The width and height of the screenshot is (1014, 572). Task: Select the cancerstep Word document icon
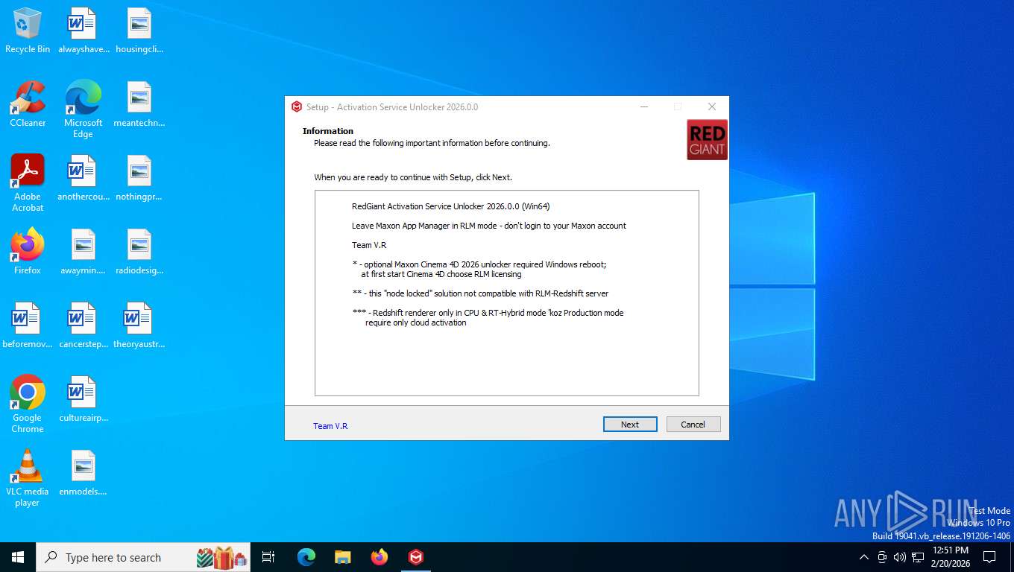(x=83, y=325)
